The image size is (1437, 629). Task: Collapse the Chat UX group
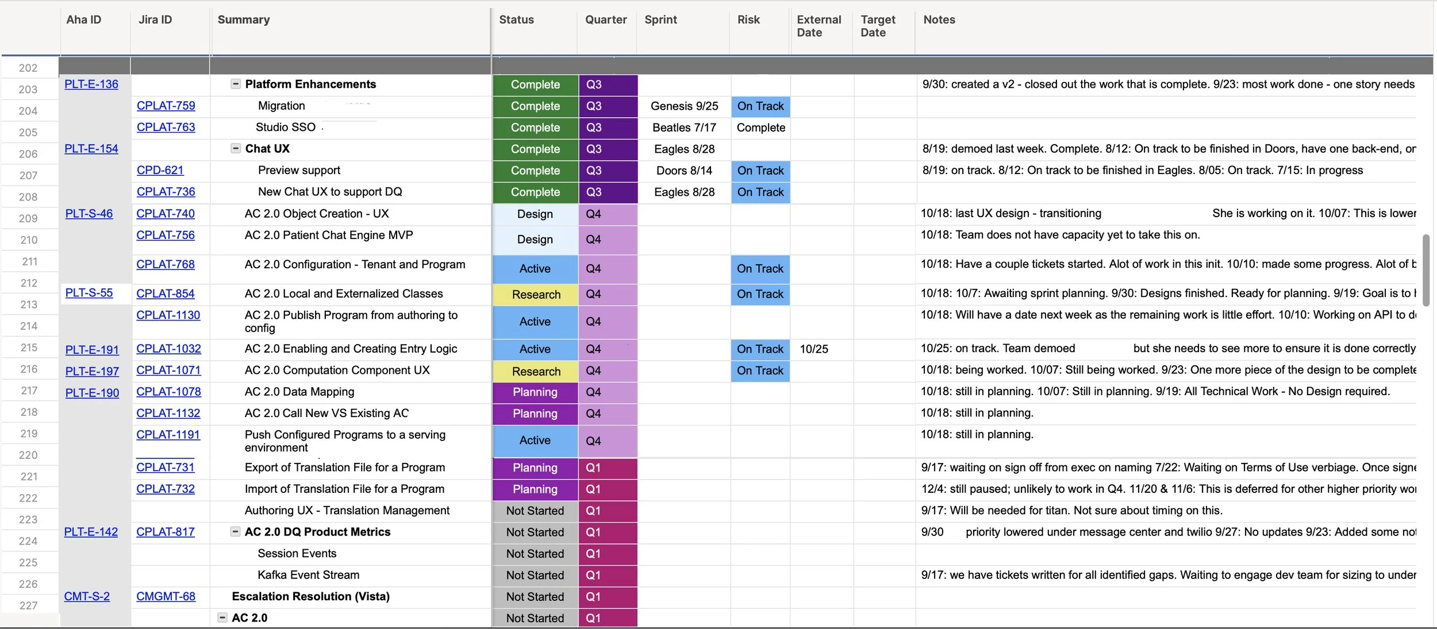(x=235, y=148)
